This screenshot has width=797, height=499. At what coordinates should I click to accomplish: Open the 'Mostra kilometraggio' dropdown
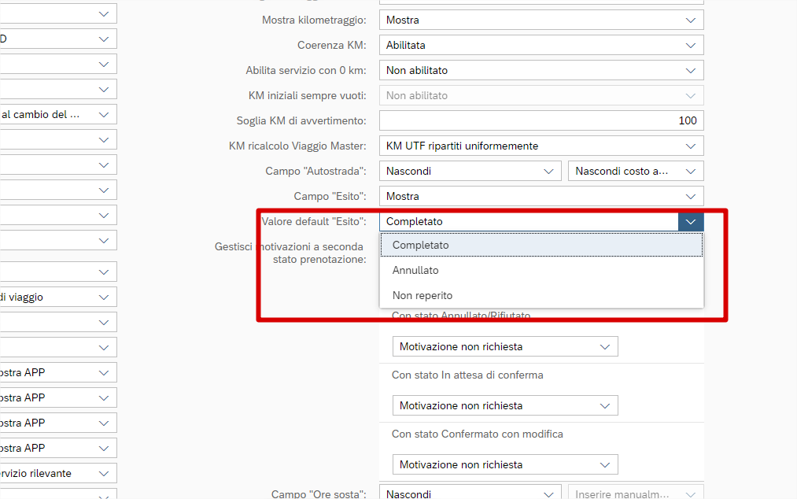(x=690, y=20)
